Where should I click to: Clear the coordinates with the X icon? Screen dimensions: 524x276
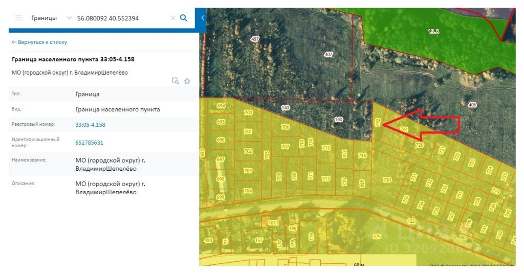[x=173, y=18]
